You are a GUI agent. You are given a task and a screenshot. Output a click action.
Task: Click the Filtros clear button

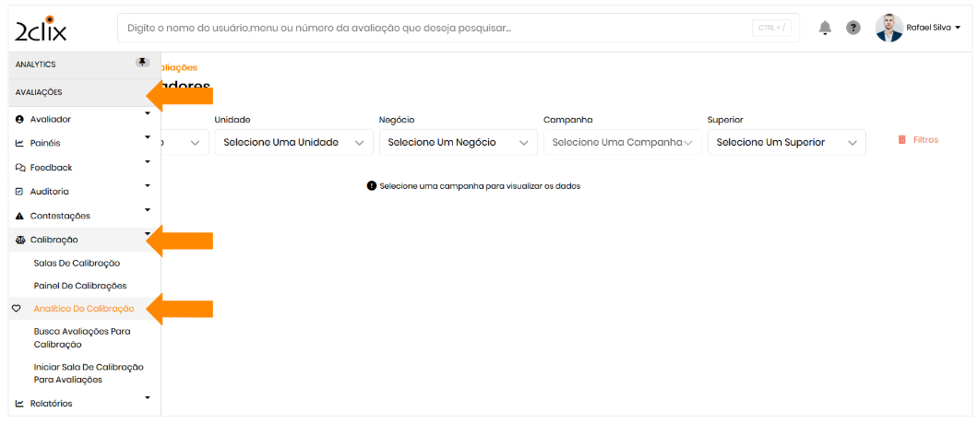925,140
